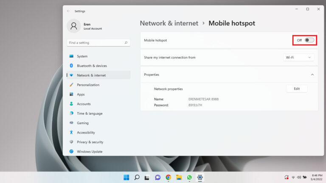
Task: Click the battery icon in the system tray
Action: pyautogui.click(x=305, y=177)
